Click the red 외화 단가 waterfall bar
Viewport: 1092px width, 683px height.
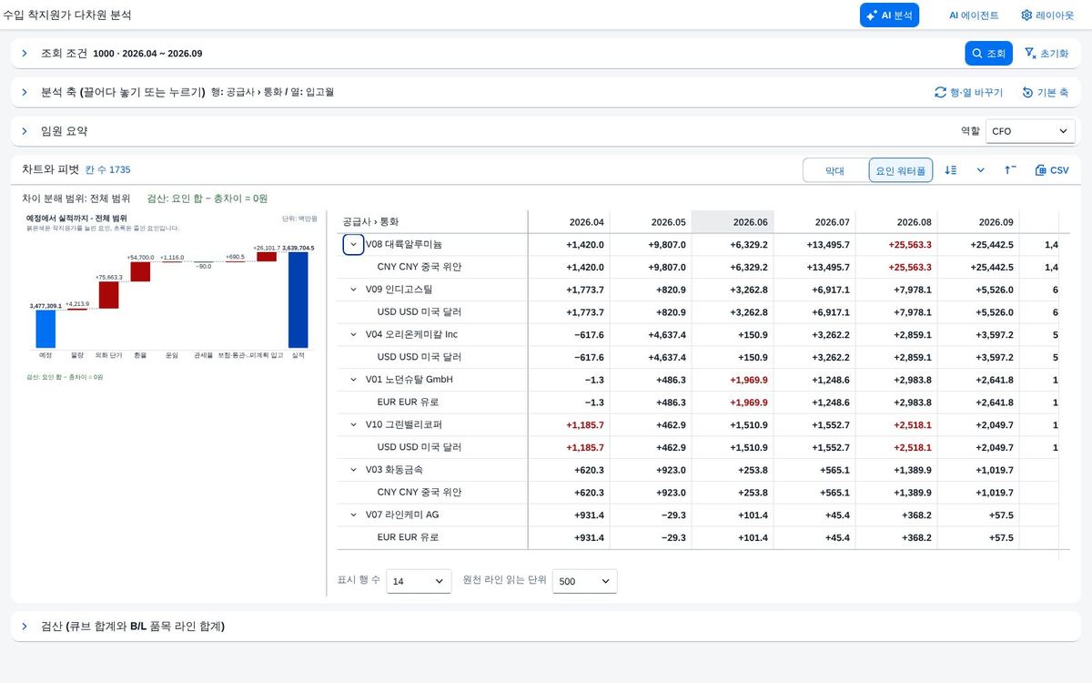pos(108,295)
